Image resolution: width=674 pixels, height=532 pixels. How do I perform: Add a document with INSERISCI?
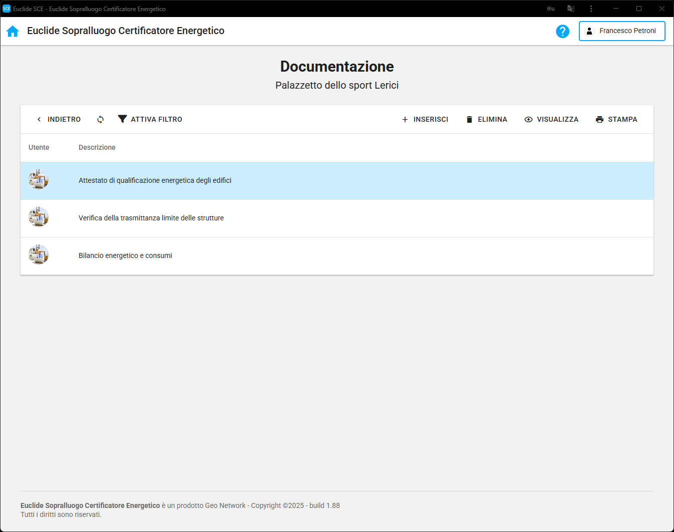point(425,119)
